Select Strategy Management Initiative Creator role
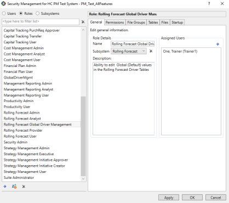The image size is (229, 203). [42, 166]
